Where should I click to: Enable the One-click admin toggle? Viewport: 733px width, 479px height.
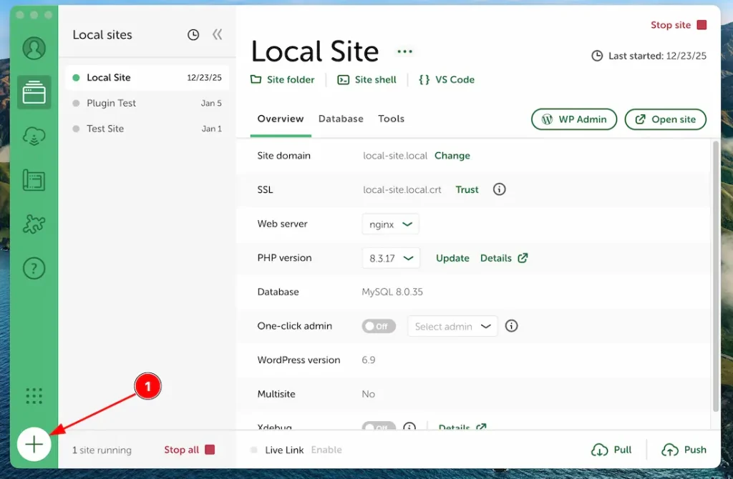point(379,326)
